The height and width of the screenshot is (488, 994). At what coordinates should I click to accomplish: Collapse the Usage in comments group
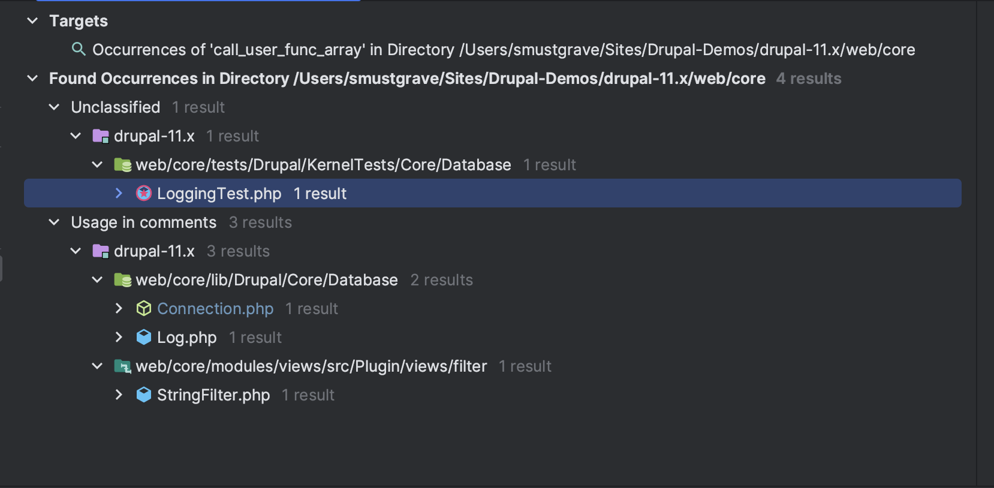(54, 222)
